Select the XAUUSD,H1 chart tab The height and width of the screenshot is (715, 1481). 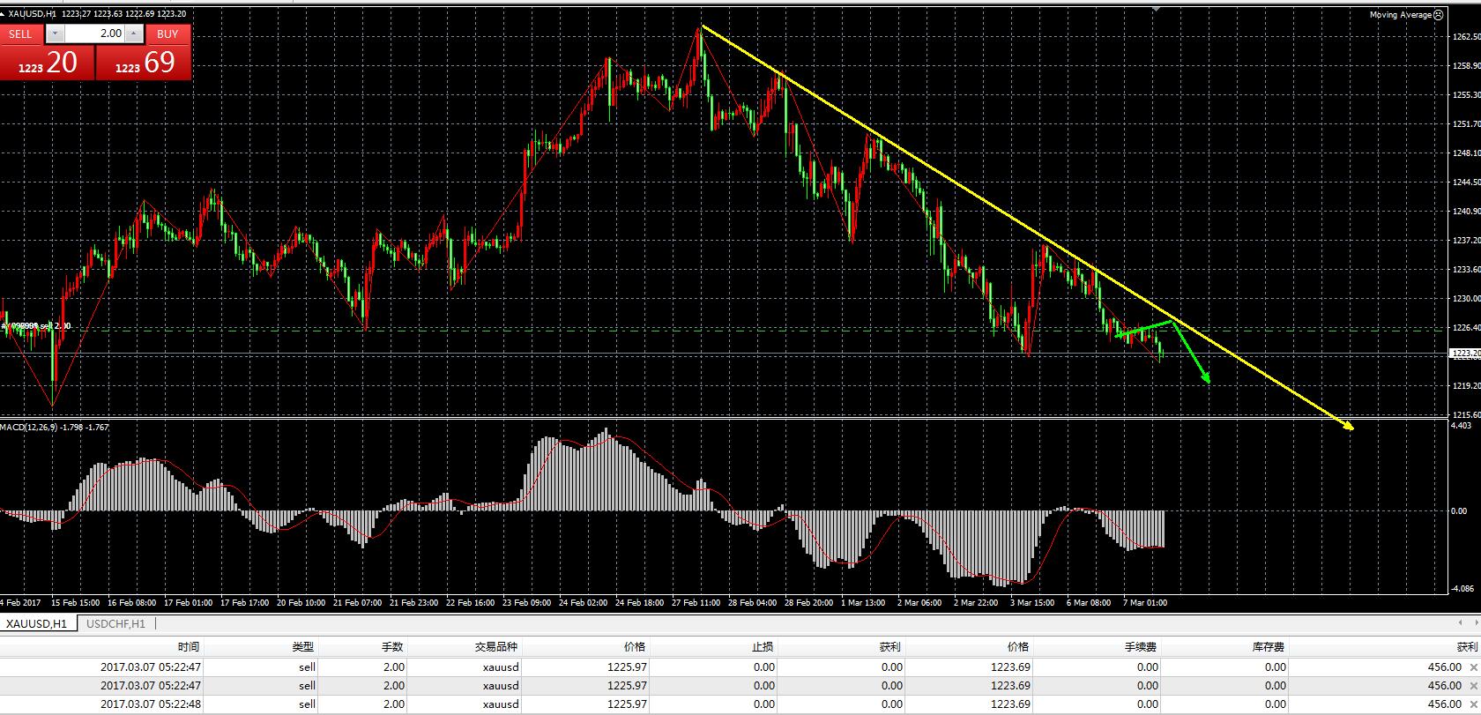point(37,623)
